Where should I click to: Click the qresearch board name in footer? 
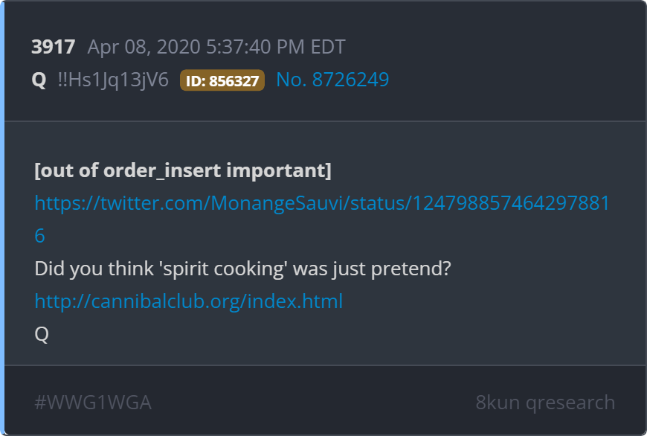tap(570, 403)
